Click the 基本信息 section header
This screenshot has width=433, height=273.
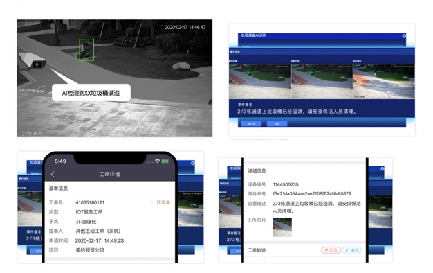[x=58, y=188]
